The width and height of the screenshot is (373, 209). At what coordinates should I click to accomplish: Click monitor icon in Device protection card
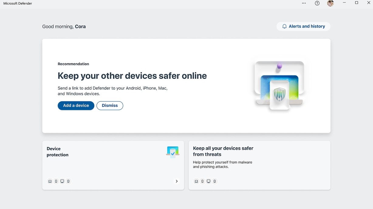[x=62, y=181]
